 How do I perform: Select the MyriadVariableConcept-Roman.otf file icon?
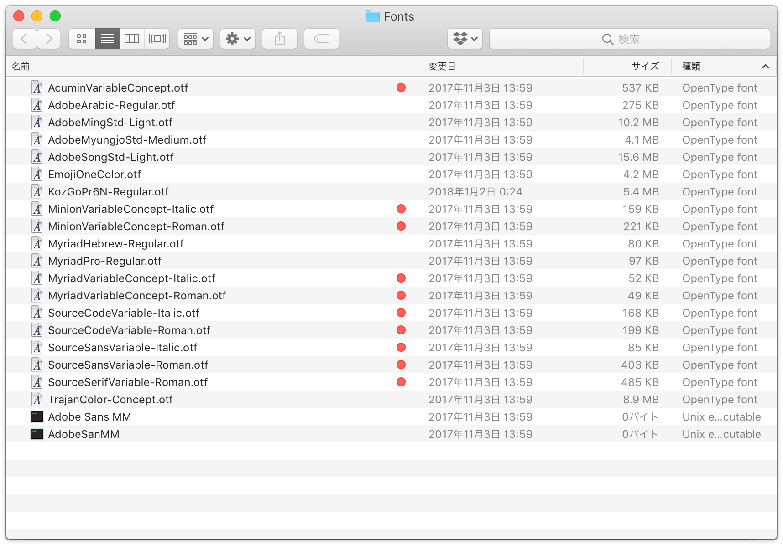(x=37, y=295)
